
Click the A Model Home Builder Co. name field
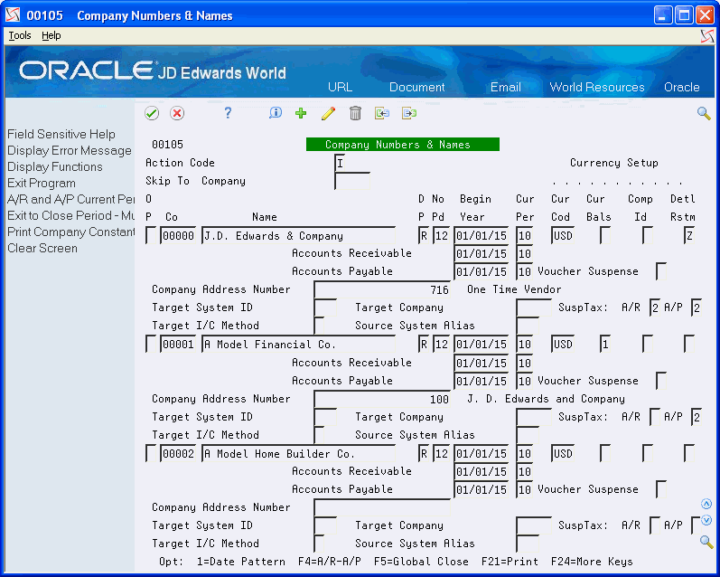coord(298,453)
